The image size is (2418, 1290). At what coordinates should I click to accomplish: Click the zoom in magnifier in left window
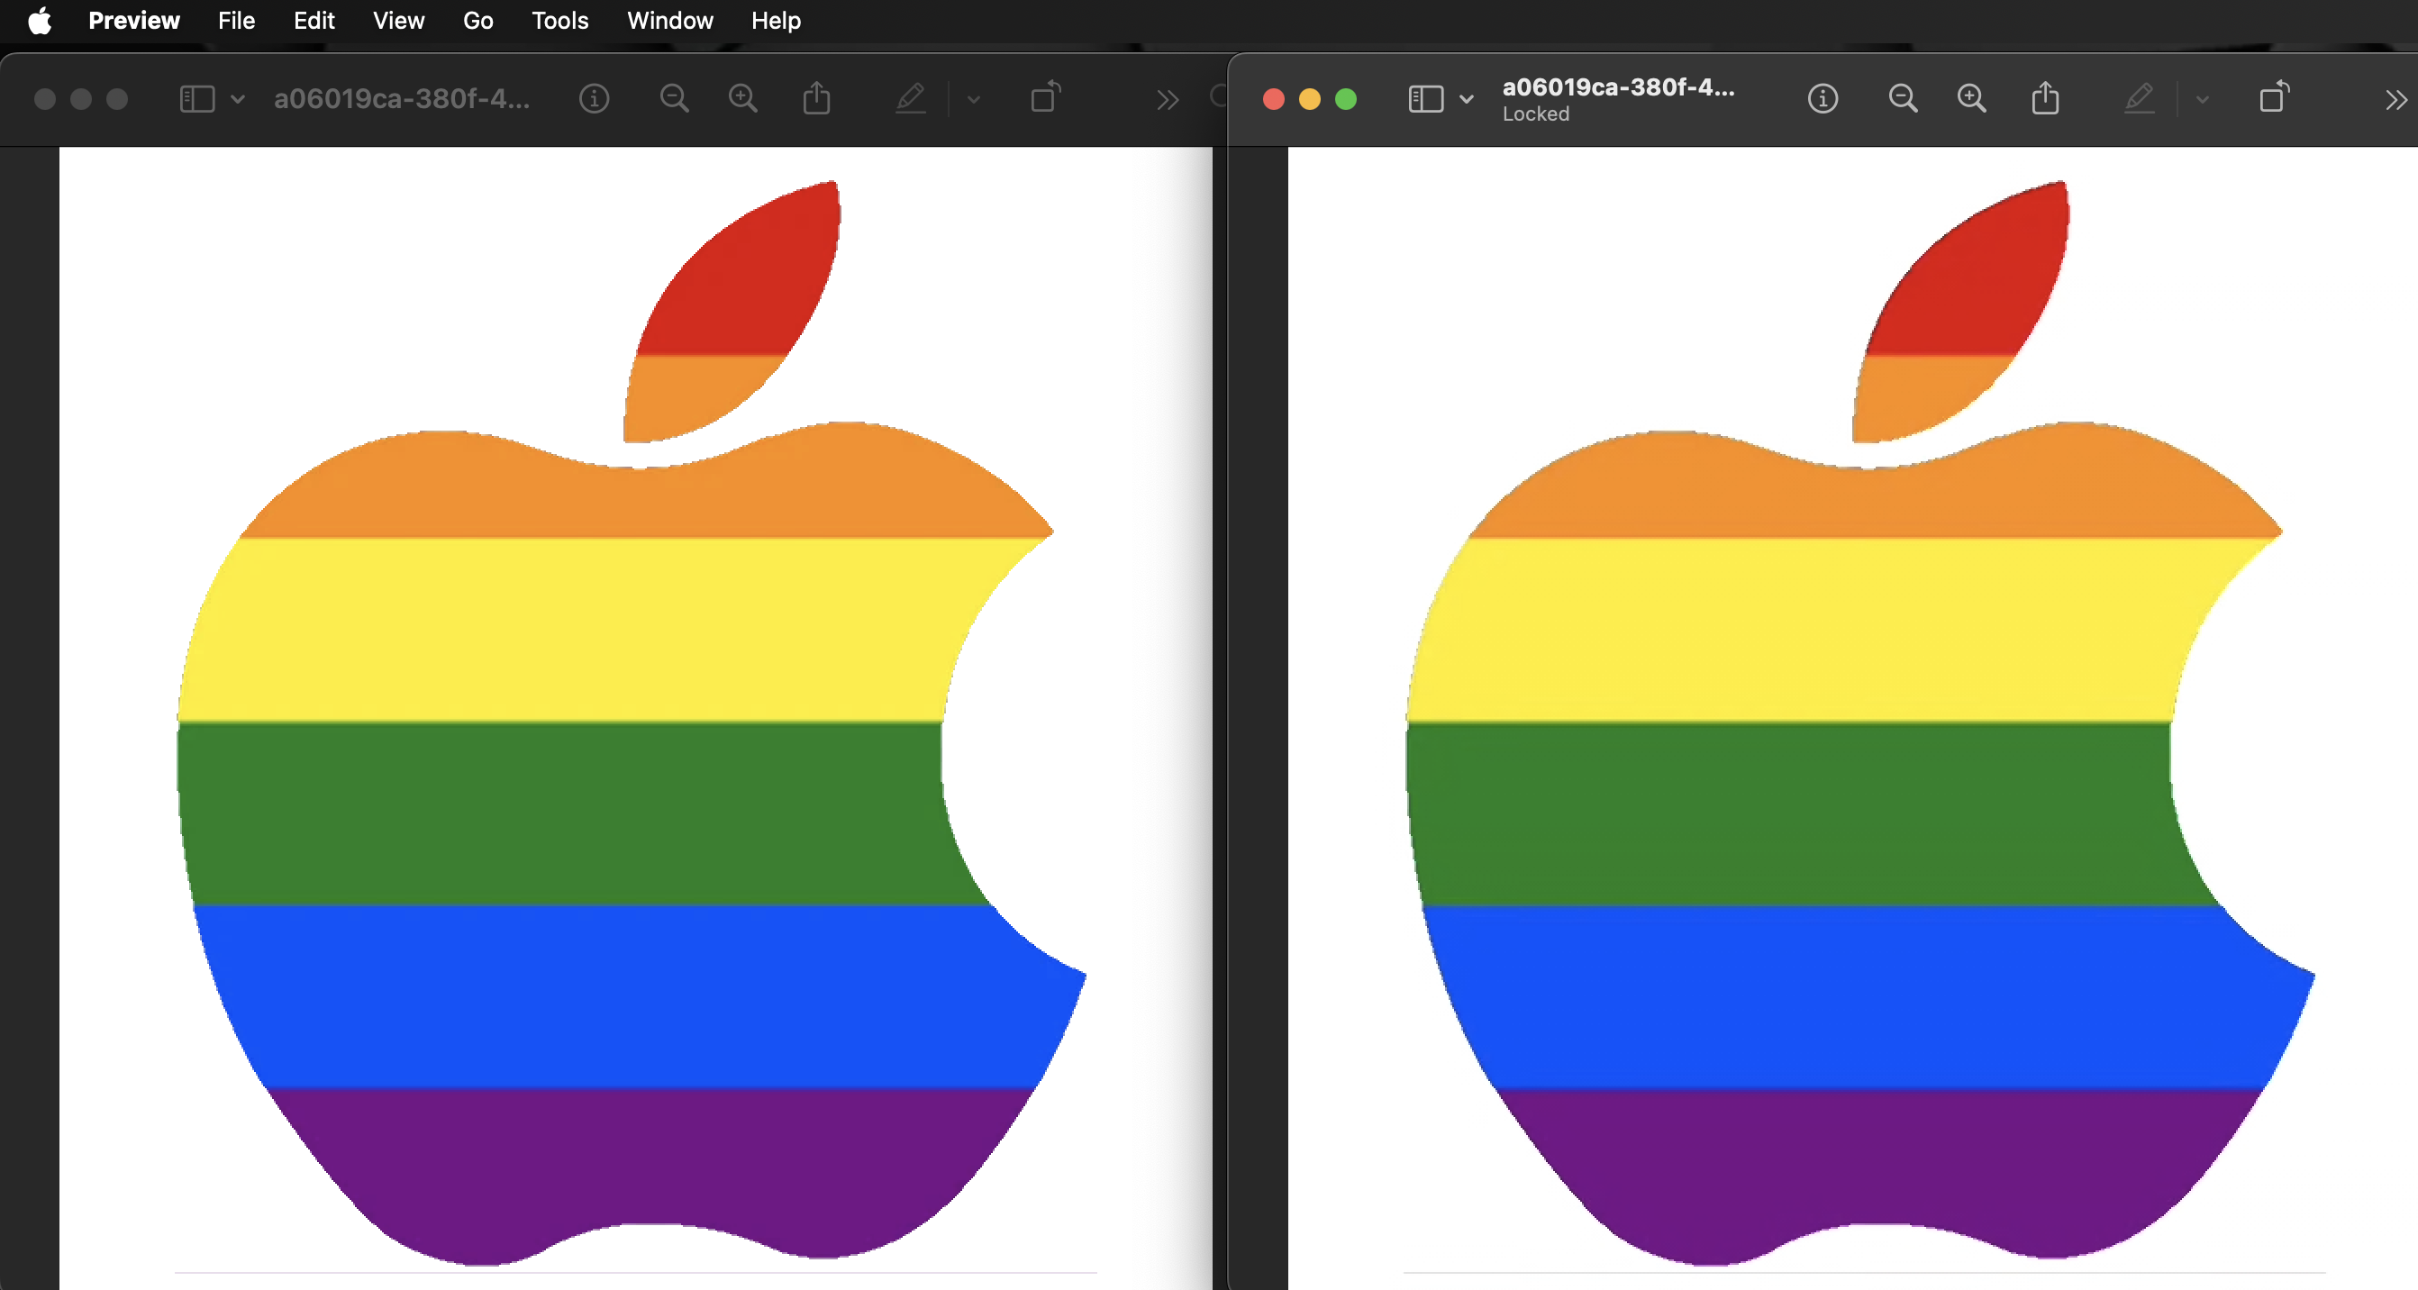pyautogui.click(x=742, y=98)
